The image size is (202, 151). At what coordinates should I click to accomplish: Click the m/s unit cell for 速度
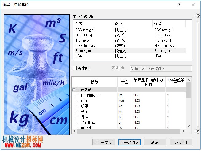click(x=124, y=101)
